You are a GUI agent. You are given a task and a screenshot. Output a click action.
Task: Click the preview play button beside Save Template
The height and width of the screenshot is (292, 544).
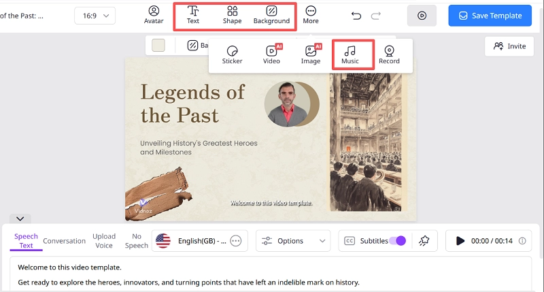point(422,16)
